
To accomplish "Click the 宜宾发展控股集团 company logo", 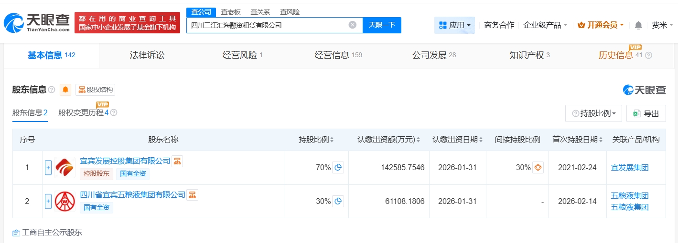I will tap(65, 168).
